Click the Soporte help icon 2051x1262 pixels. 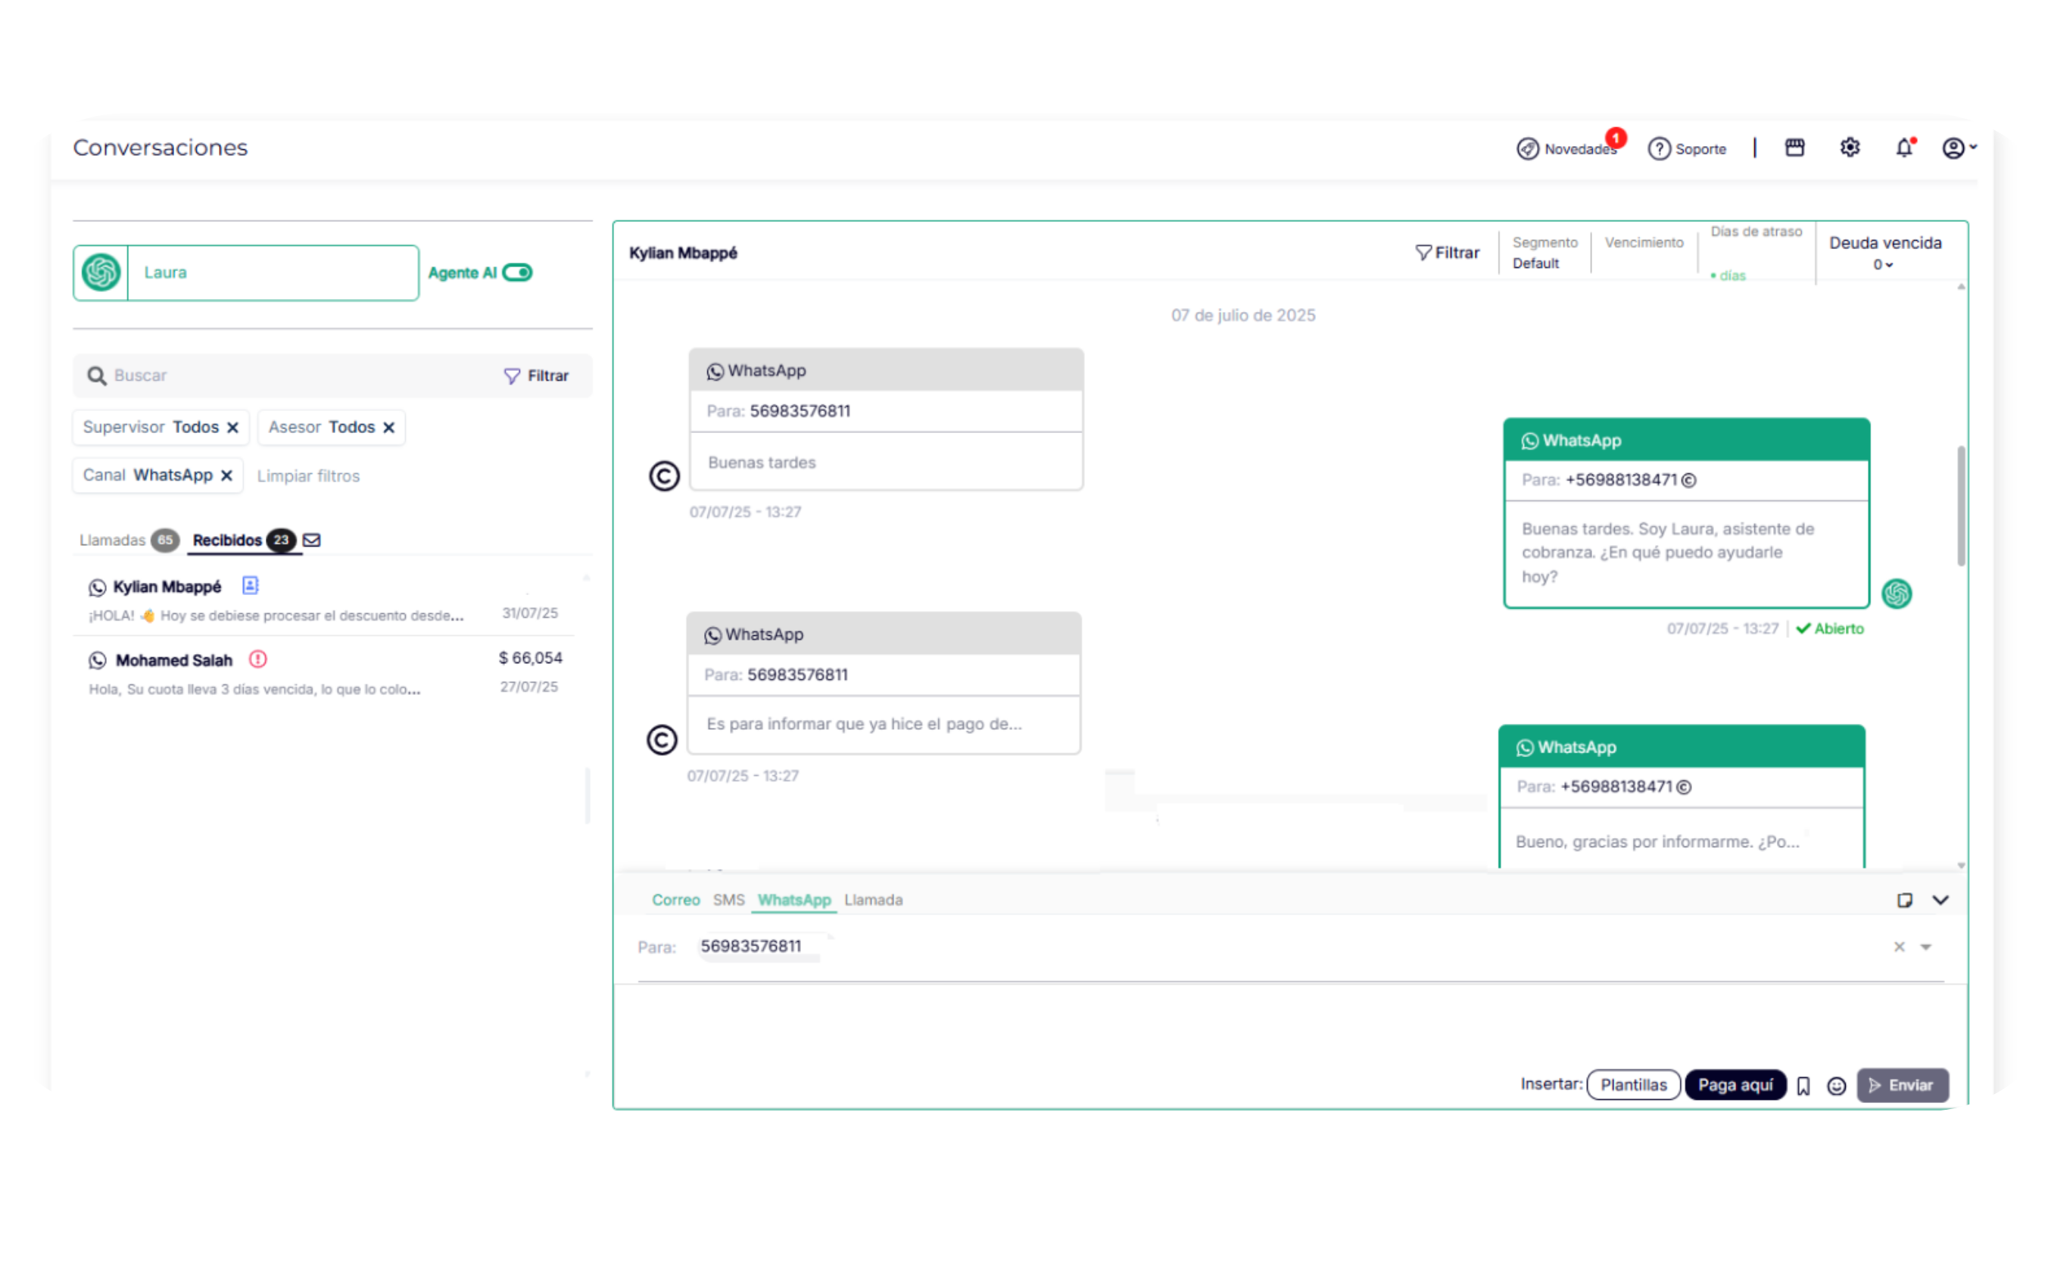(x=1659, y=148)
